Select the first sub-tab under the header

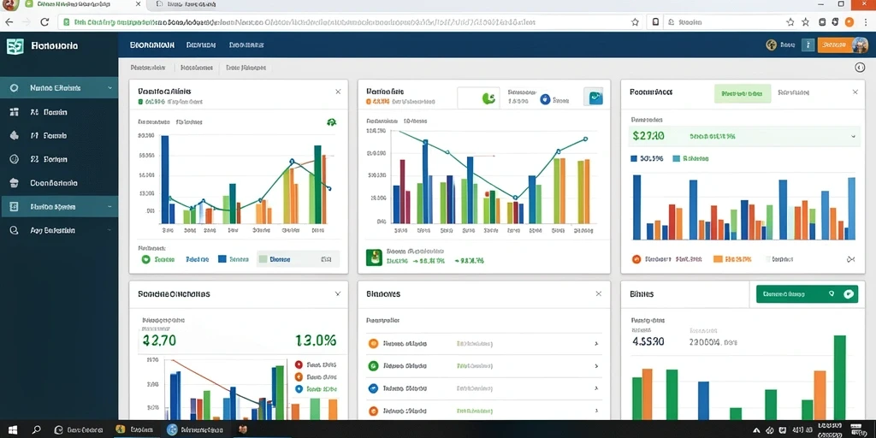pyautogui.click(x=148, y=68)
